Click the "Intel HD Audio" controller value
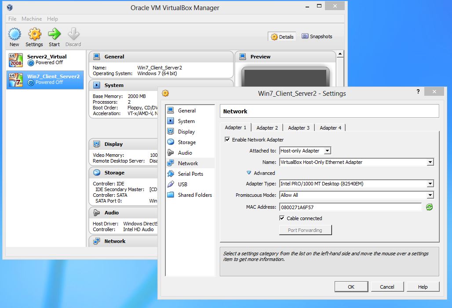 point(139,229)
